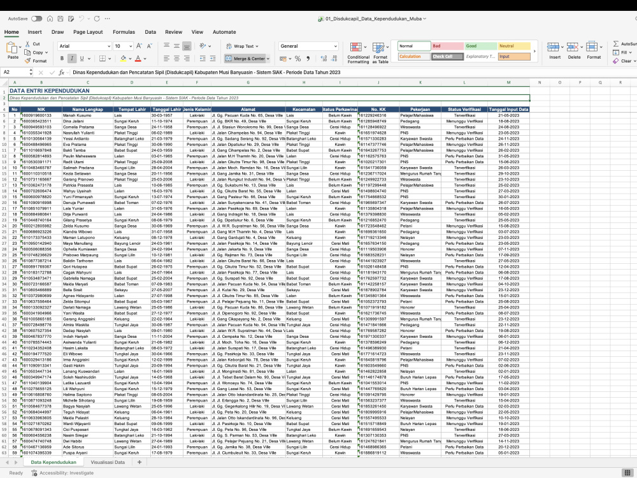Image resolution: width=637 pixels, height=478 pixels.
Task: Click the Home house icon in title bar
Action: (50, 18)
